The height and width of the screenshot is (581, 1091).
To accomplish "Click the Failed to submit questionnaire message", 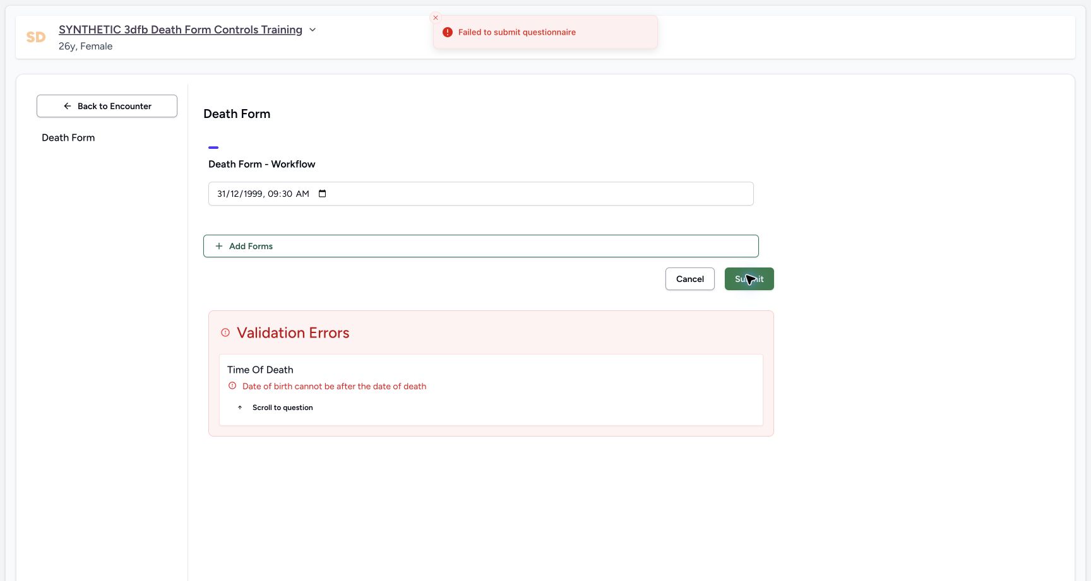I will click(517, 32).
